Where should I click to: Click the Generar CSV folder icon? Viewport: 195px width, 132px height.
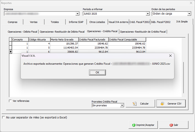point(162,104)
